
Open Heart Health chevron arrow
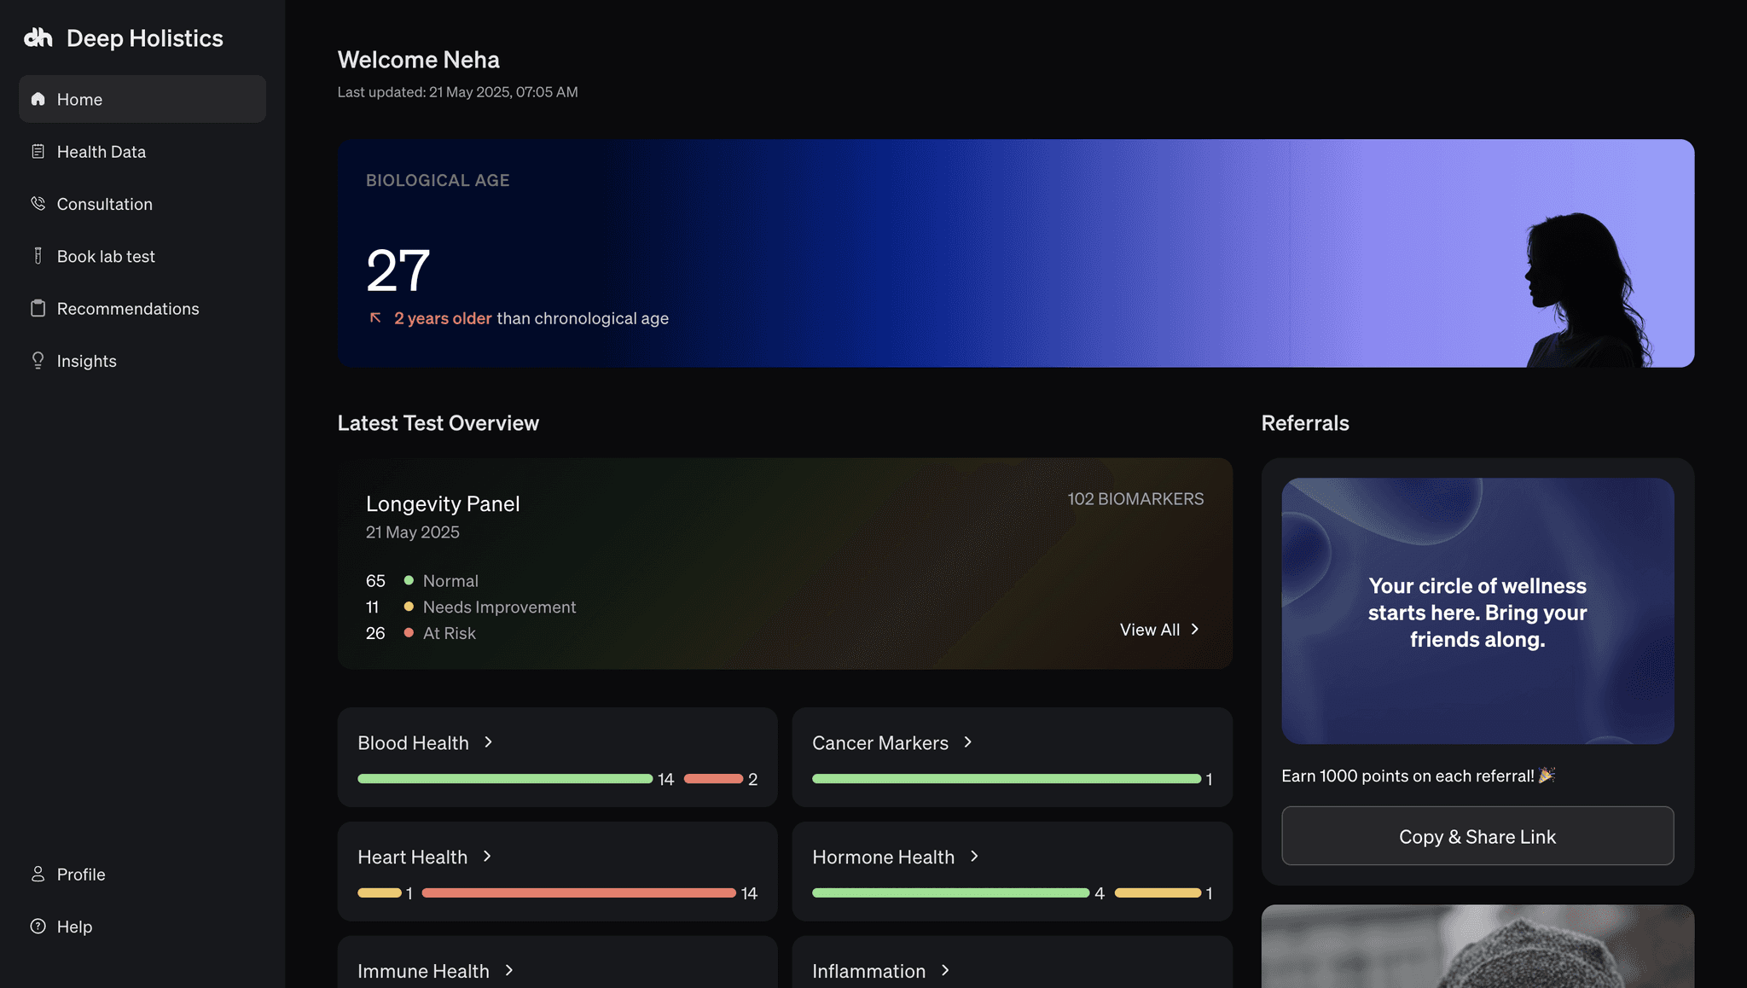[487, 857]
